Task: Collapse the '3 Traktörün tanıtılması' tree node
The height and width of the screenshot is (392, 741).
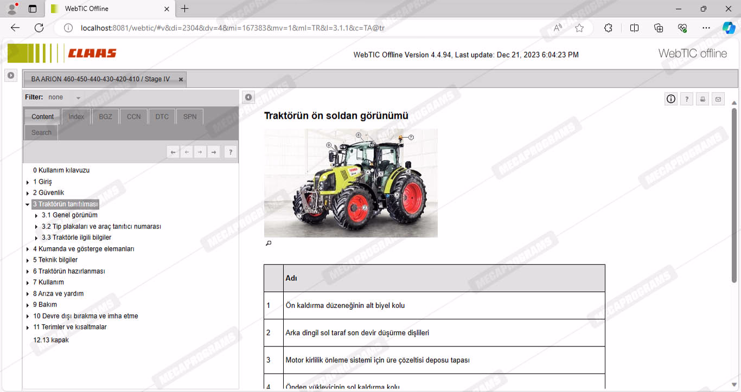Action: [x=28, y=204]
